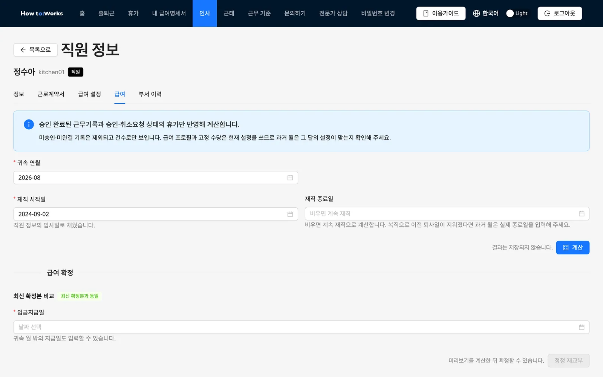Image resolution: width=603 pixels, height=377 pixels.
Task: Click the 최신 확정본과 동일 tag
Action: coord(80,296)
